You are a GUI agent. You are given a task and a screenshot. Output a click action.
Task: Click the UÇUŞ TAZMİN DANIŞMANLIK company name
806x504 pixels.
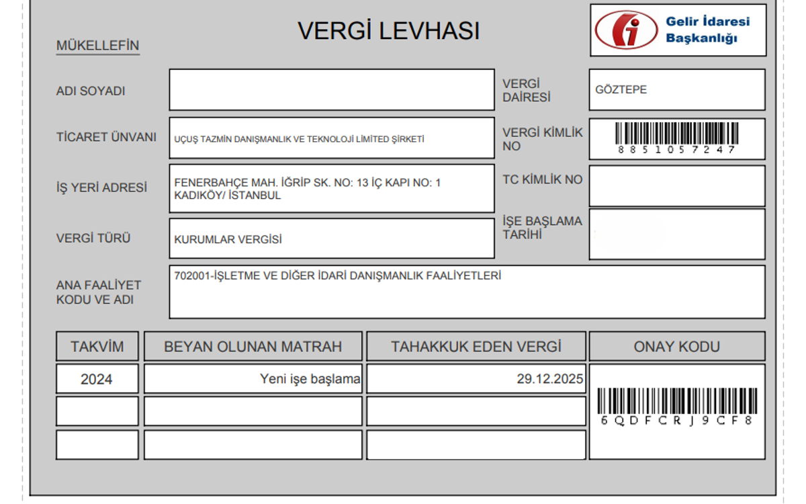[x=299, y=139]
